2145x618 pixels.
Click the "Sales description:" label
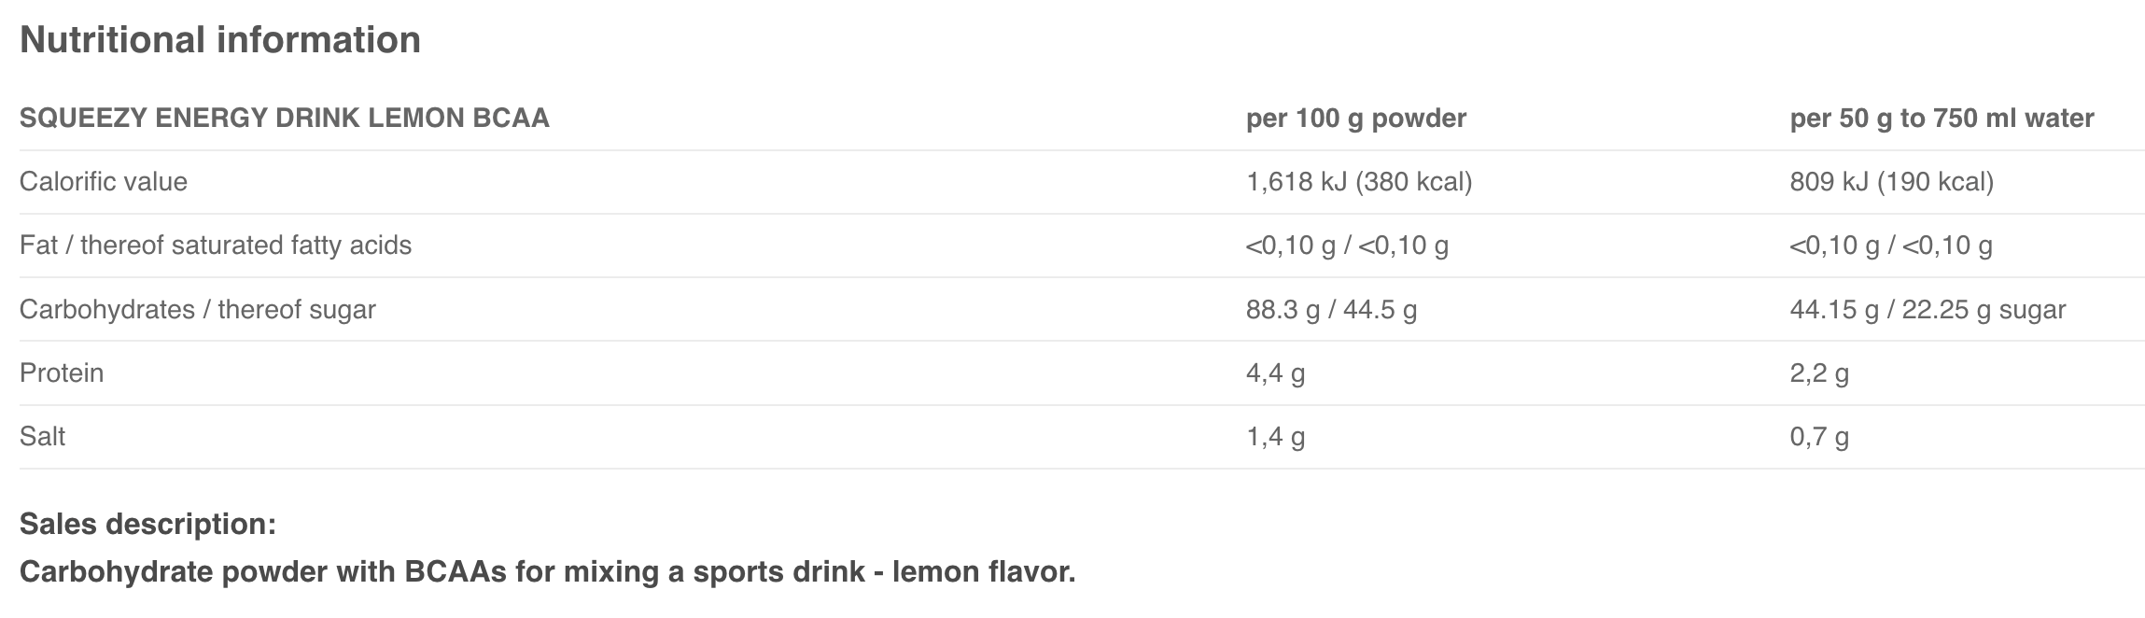click(147, 525)
